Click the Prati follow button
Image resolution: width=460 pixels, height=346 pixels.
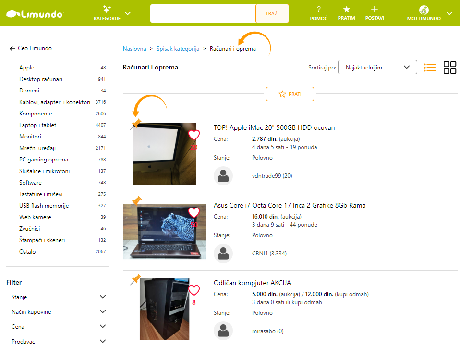point(290,94)
